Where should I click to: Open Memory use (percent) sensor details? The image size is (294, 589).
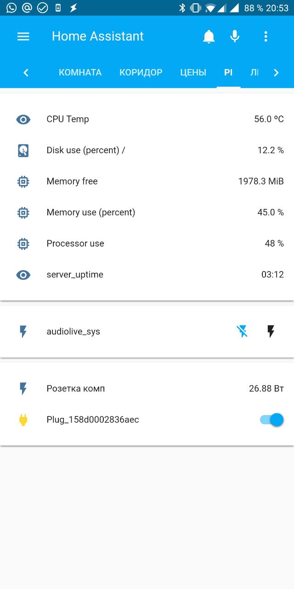click(147, 213)
